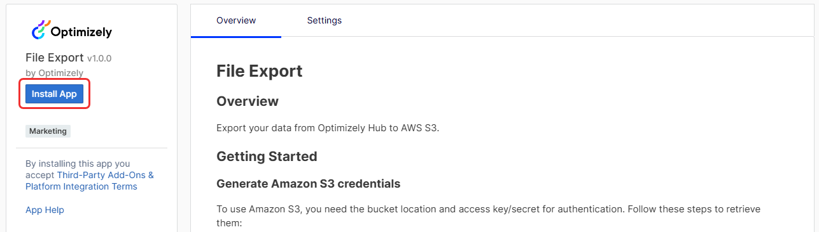Install the File Export app
819x232 pixels.
[54, 94]
